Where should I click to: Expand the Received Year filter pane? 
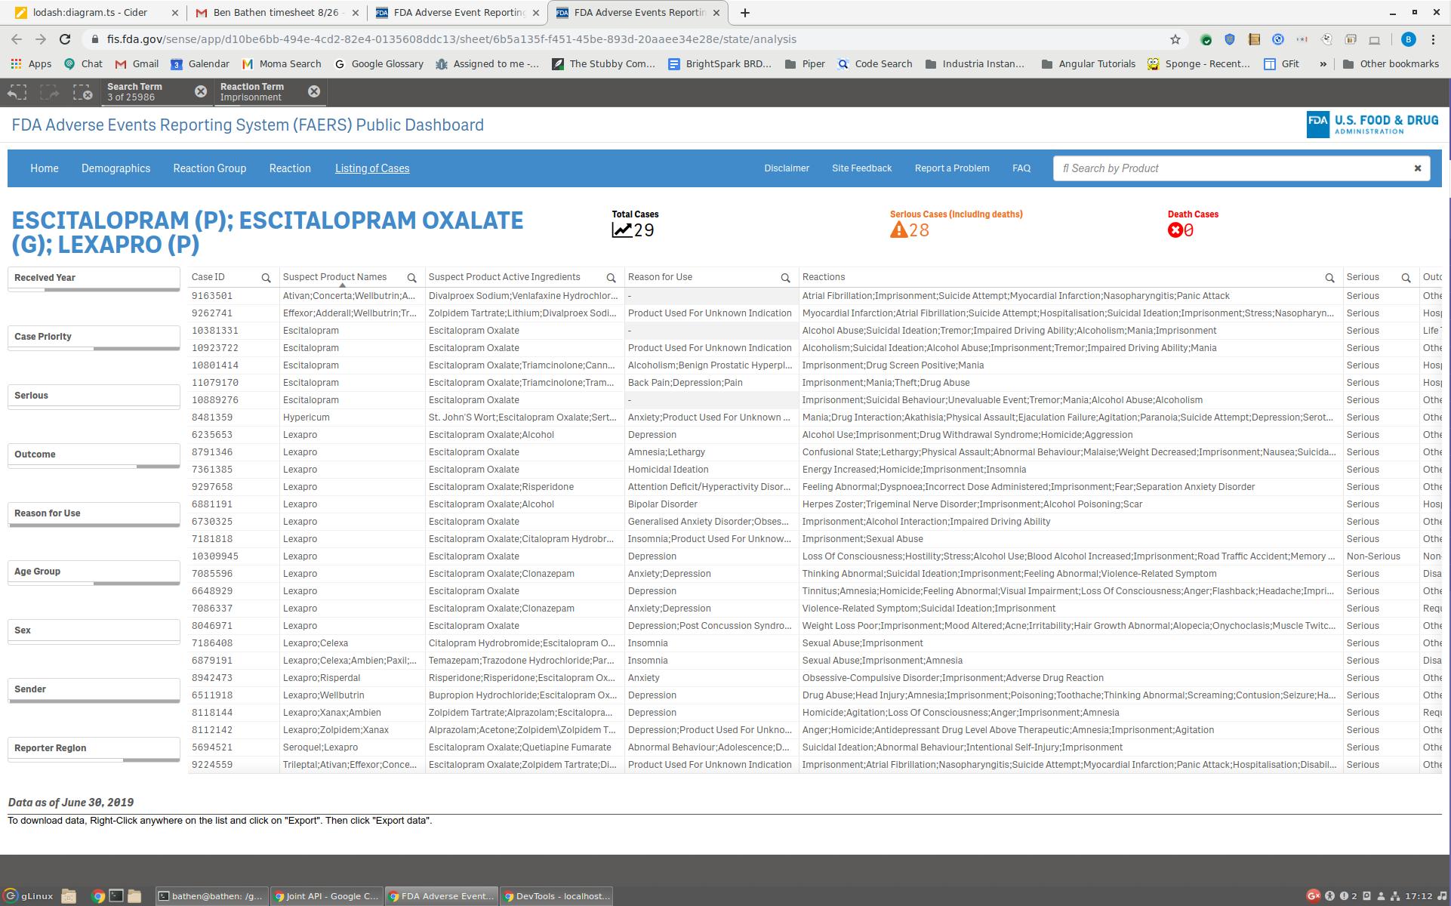point(94,278)
